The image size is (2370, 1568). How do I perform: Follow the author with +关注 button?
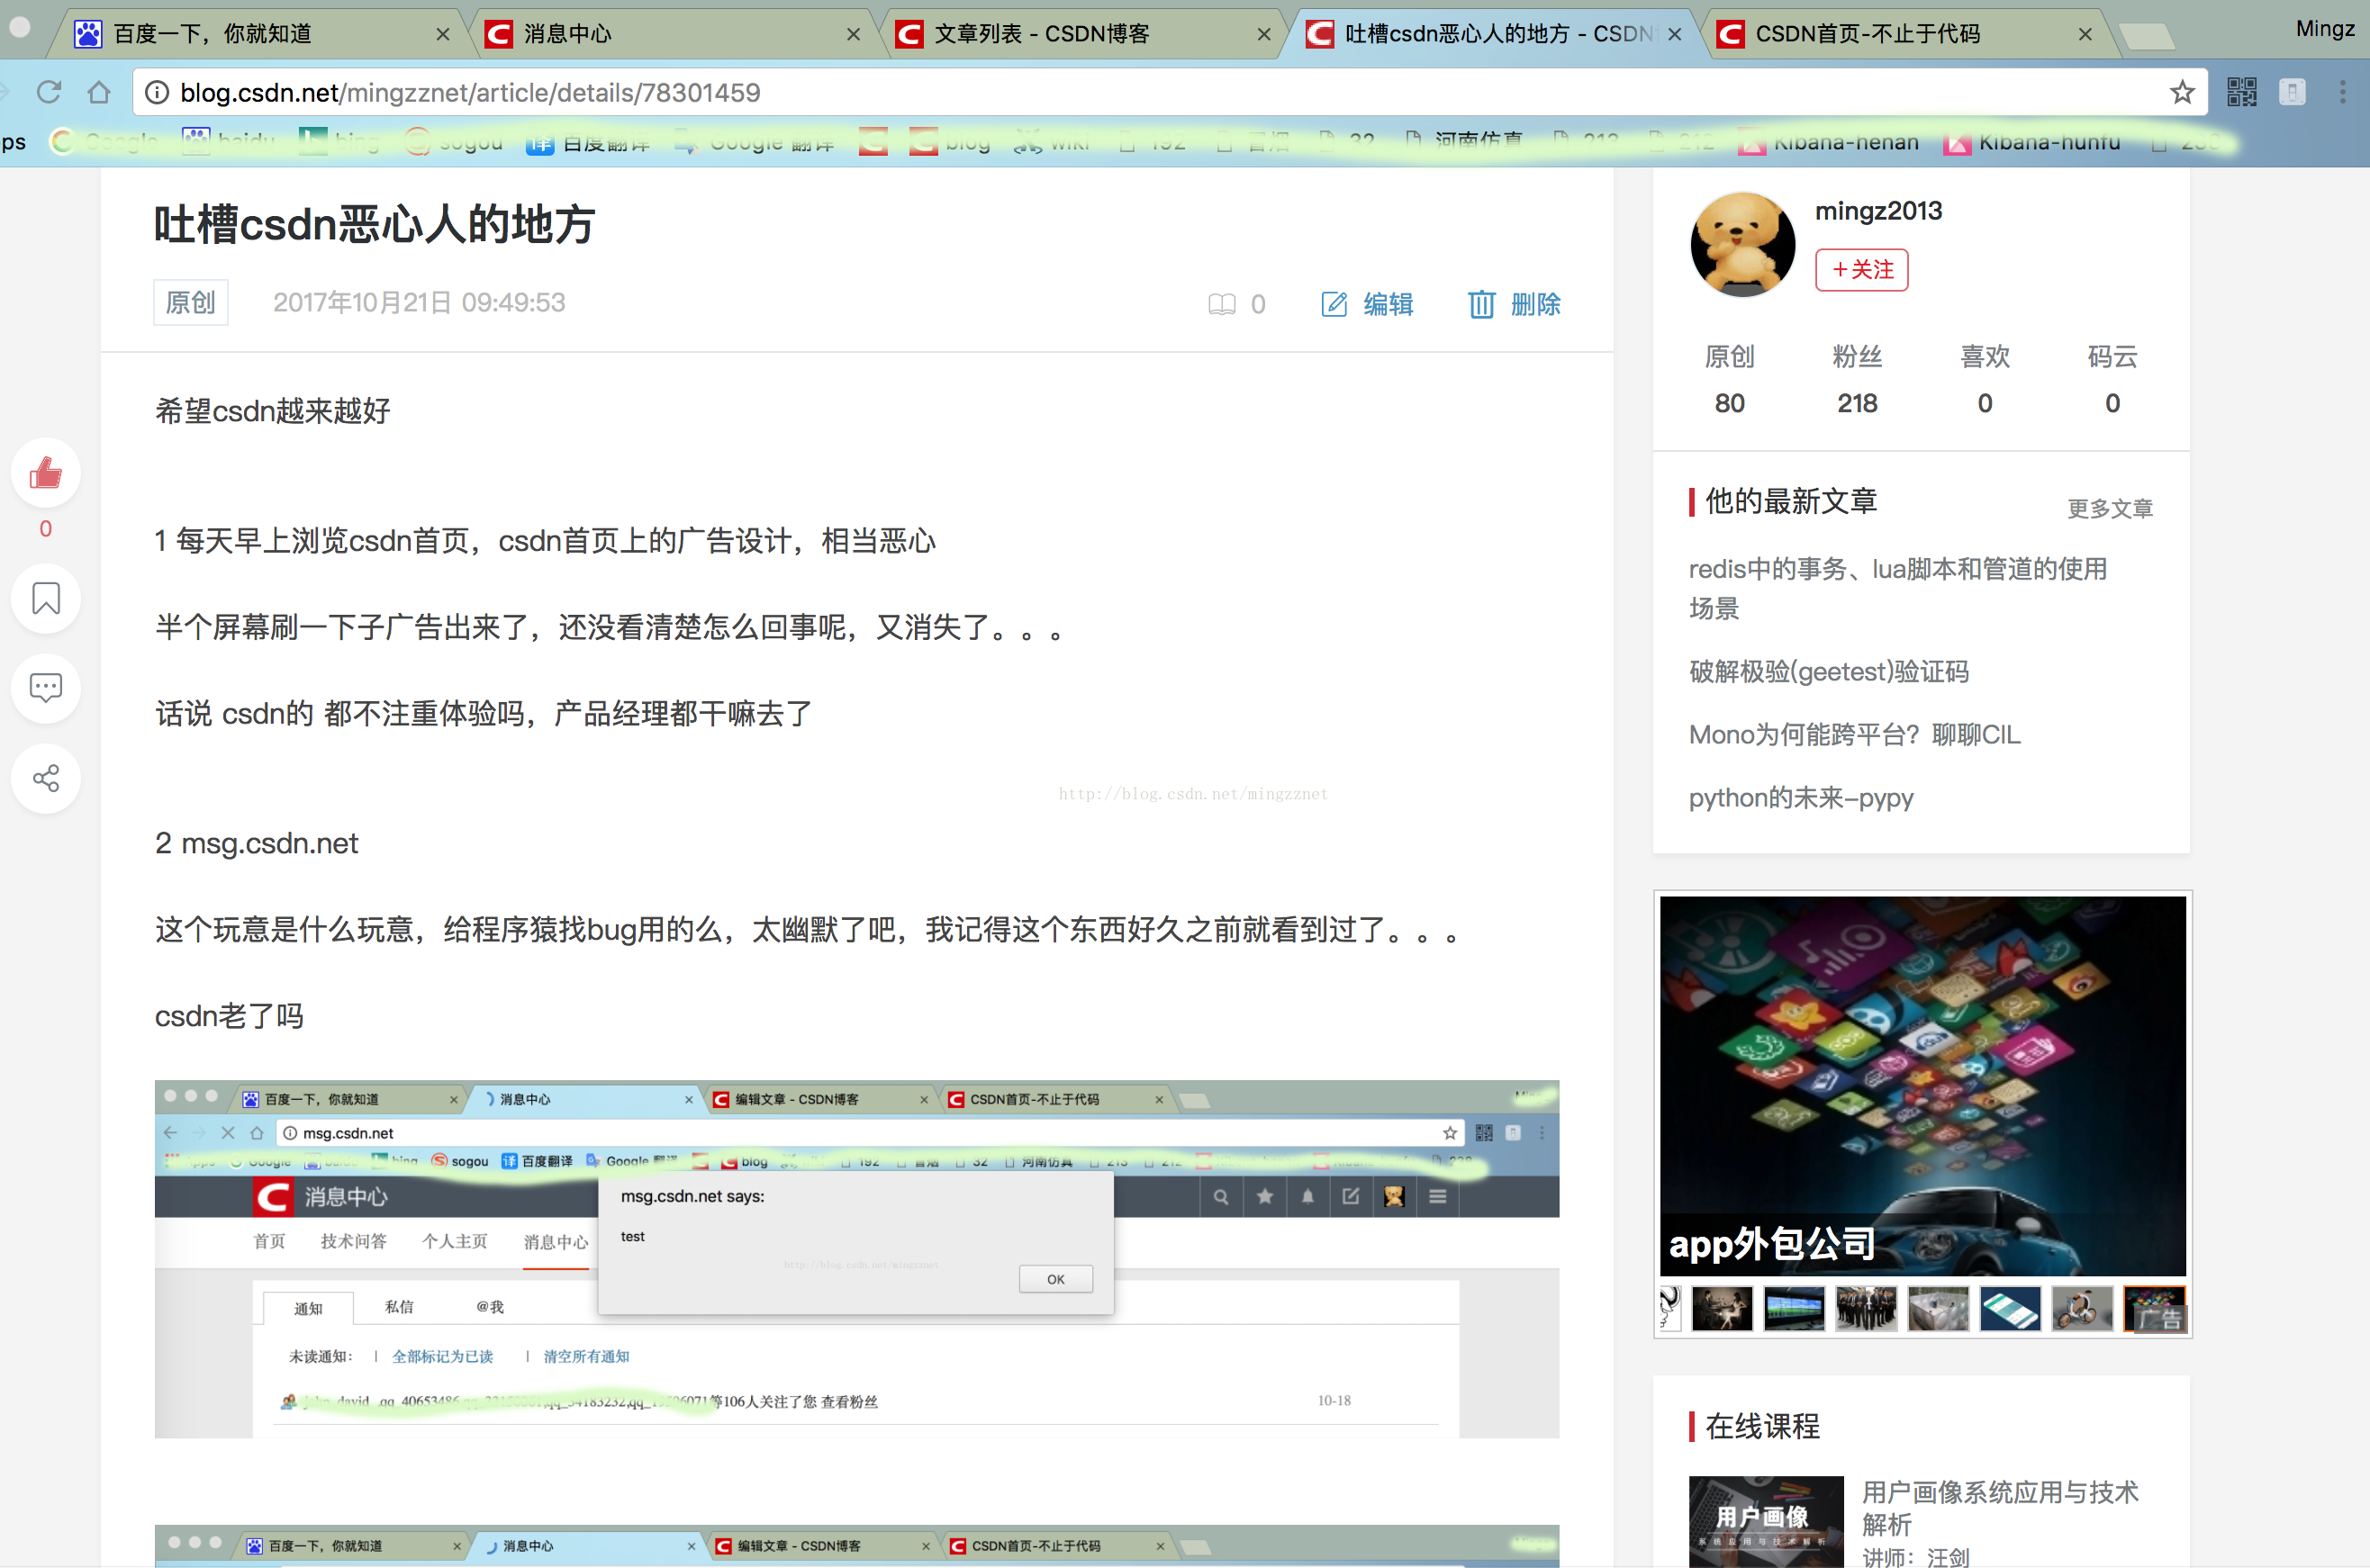[x=1862, y=269]
